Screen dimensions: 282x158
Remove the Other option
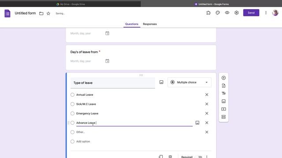[x=207, y=132]
